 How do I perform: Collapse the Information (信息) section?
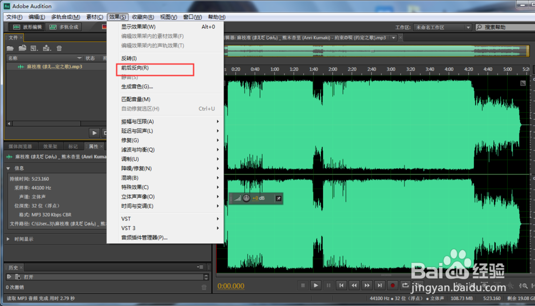pos(8,168)
